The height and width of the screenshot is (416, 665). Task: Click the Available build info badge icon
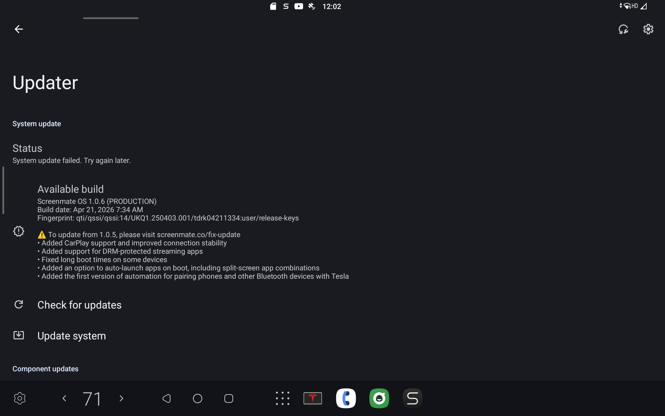pos(19,231)
